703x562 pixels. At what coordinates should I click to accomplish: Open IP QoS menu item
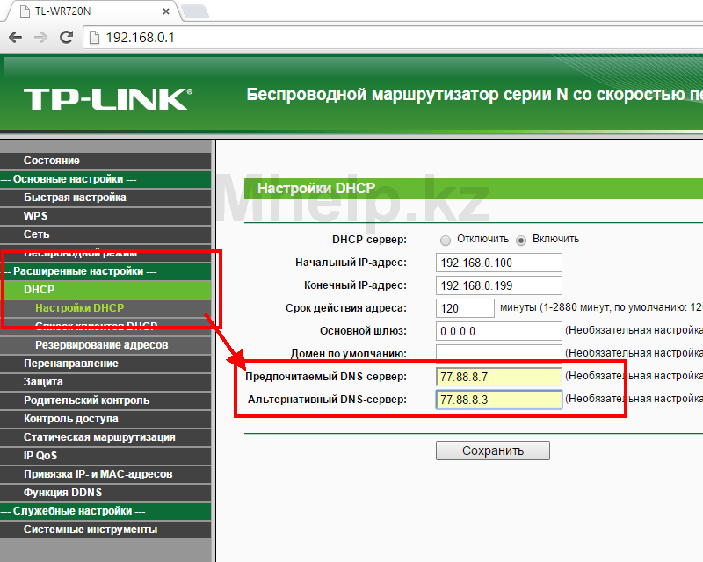click(105, 456)
